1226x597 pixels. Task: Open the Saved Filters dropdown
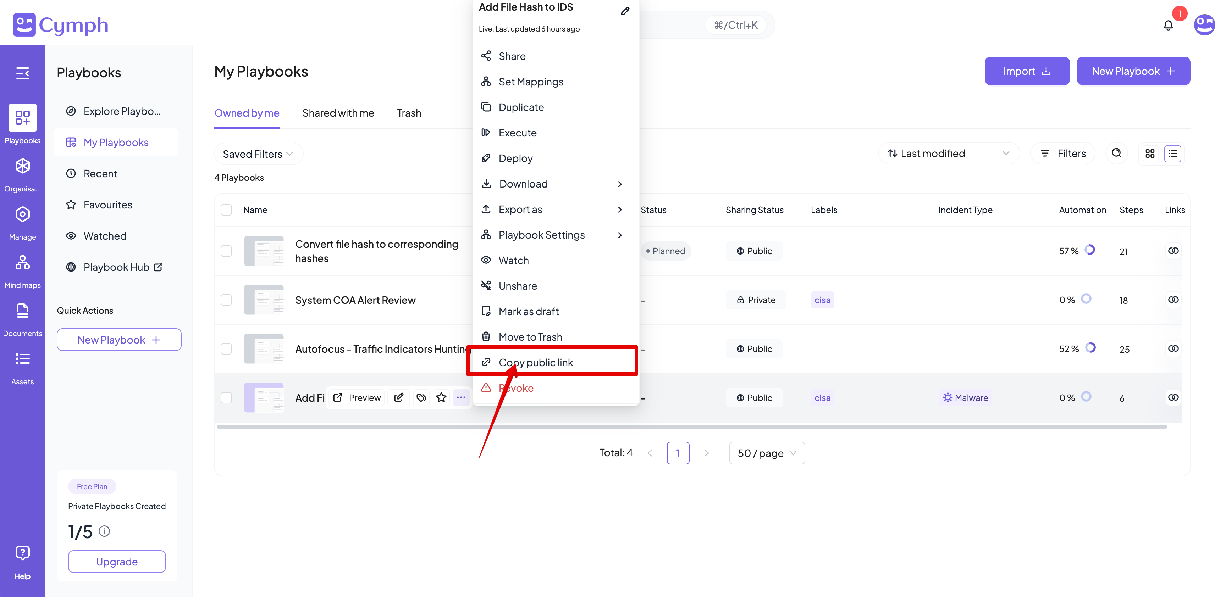click(x=258, y=154)
